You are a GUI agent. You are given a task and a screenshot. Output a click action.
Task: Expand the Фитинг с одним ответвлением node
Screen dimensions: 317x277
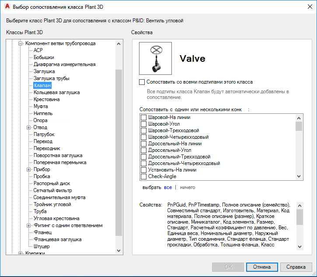pyautogui.click(x=28, y=225)
